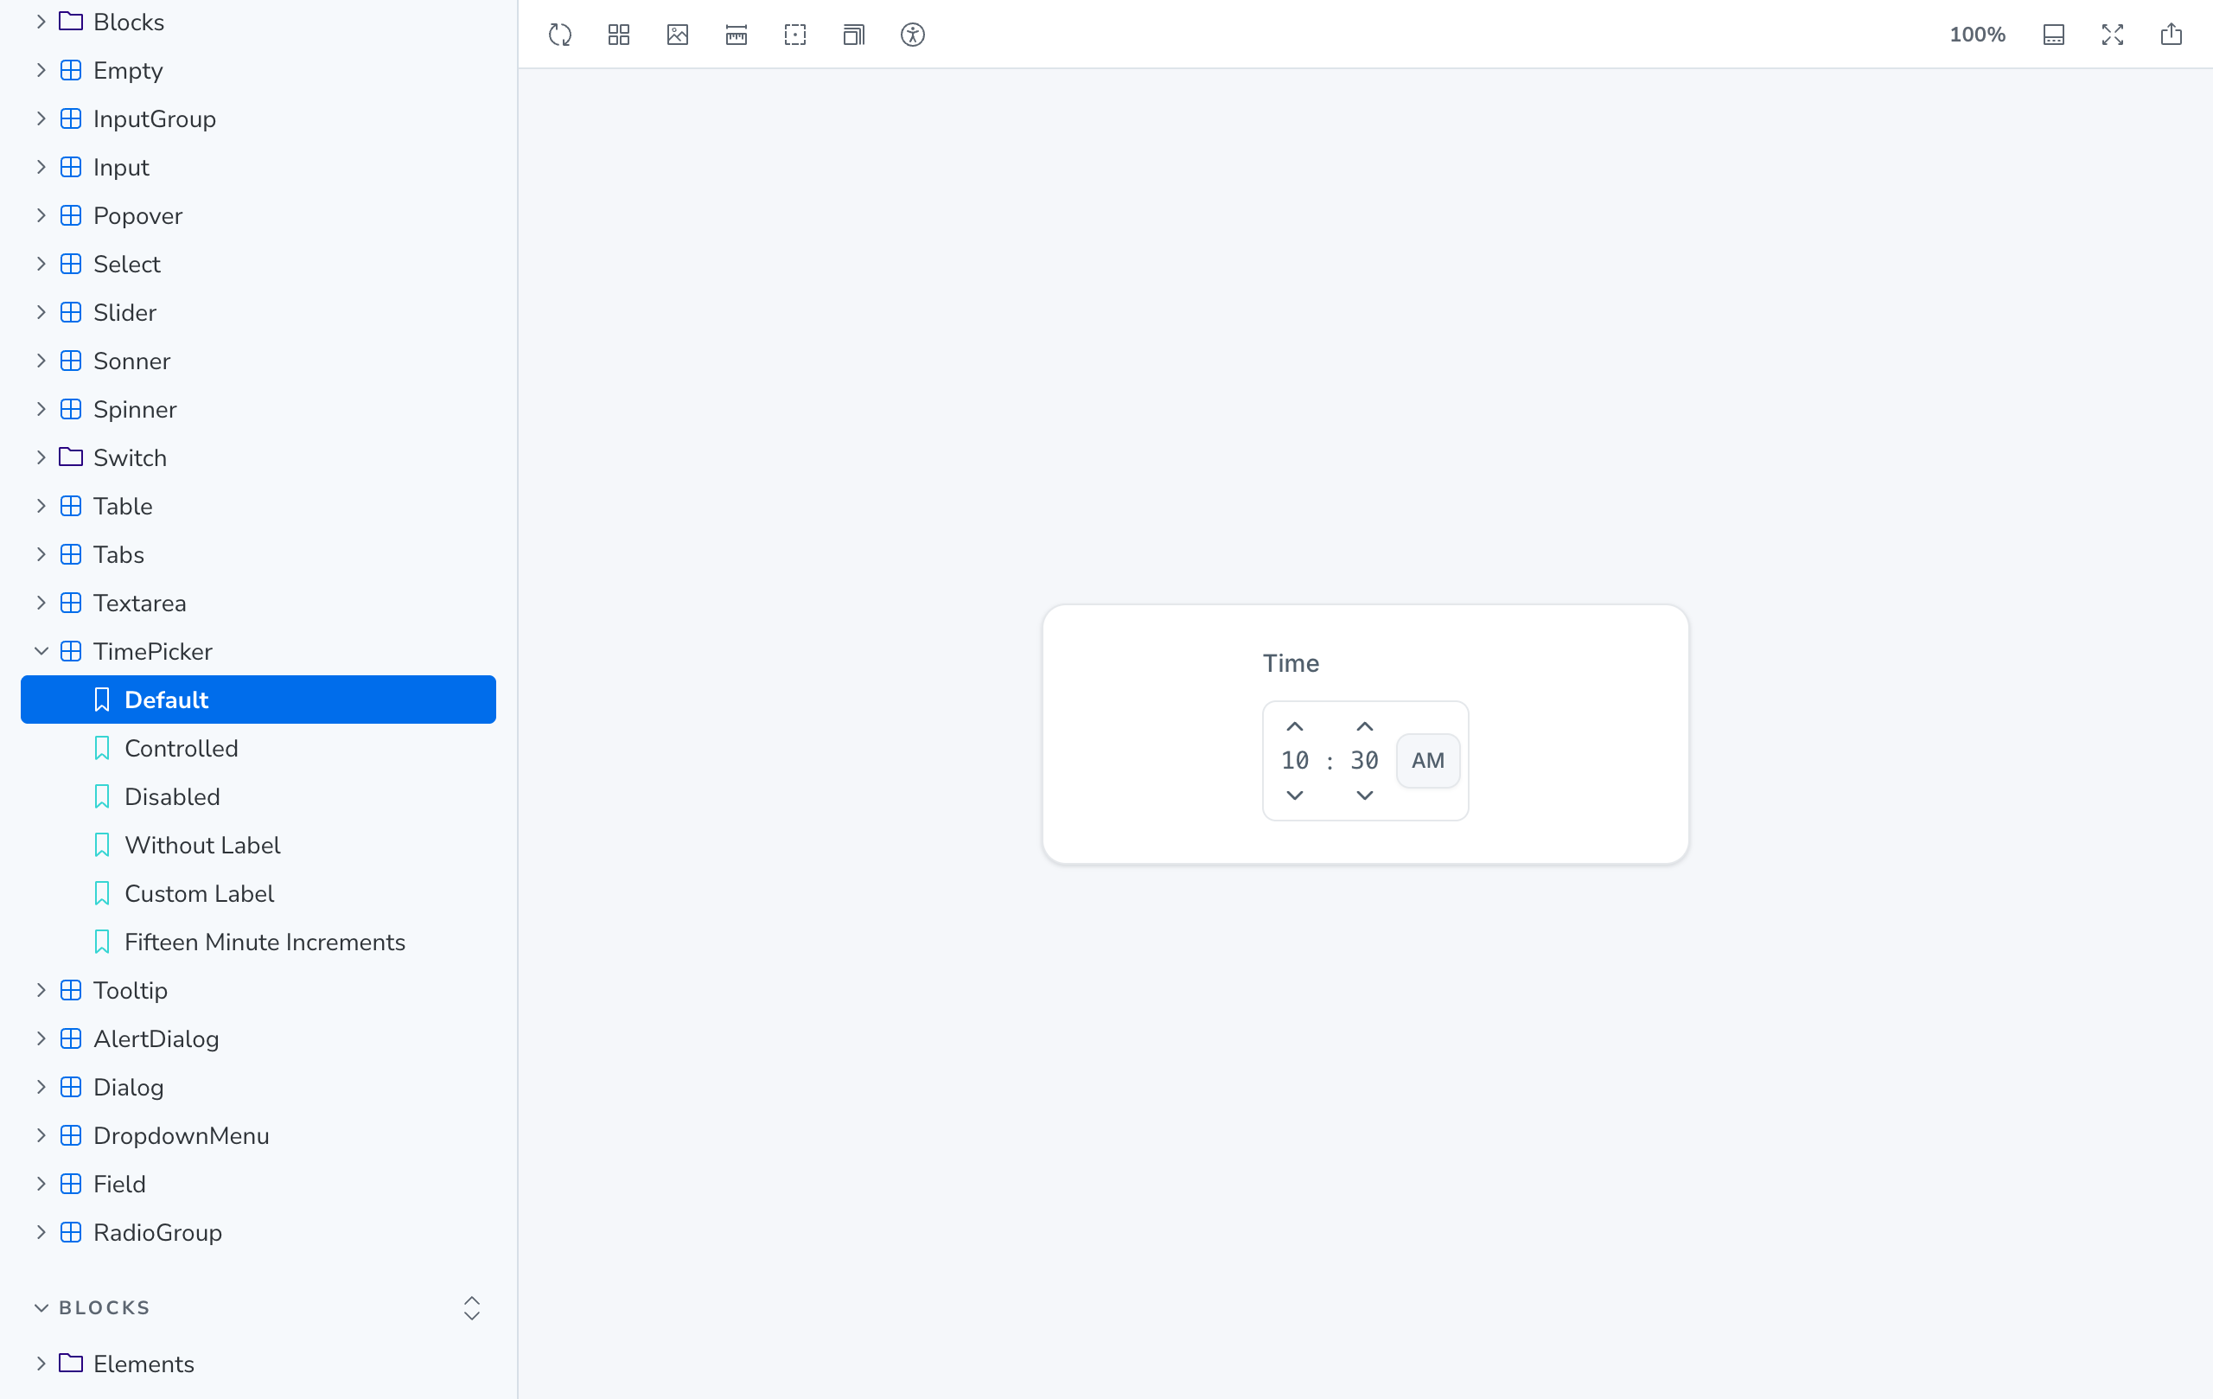This screenshot has width=2213, height=1399.
Task: Open the measure tool
Action: [x=735, y=34]
